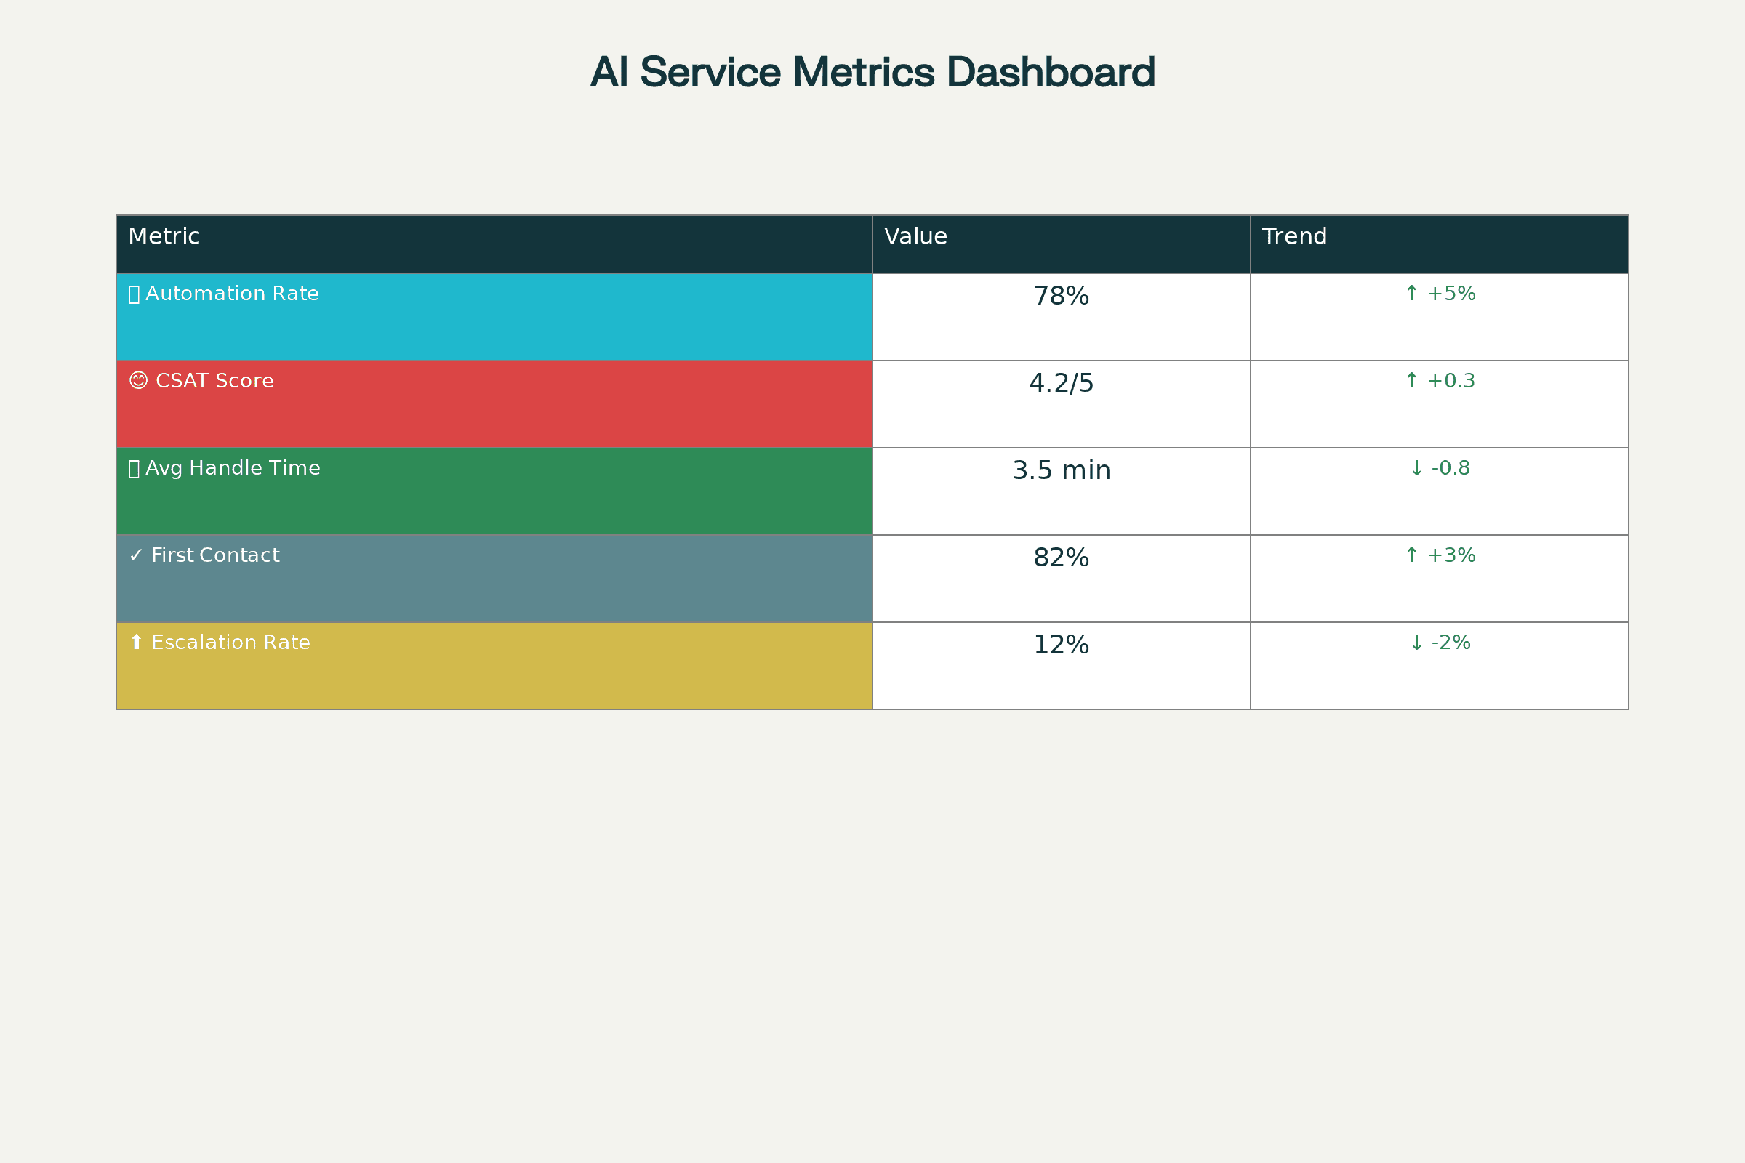Image resolution: width=1745 pixels, height=1163 pixels.
Task: Click the +0.3 trend indicator
Action: pos(1440,380)
